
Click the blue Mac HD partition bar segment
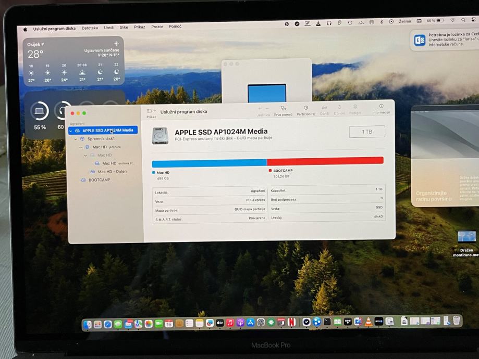pyautogui.click(x=209, y=163)
